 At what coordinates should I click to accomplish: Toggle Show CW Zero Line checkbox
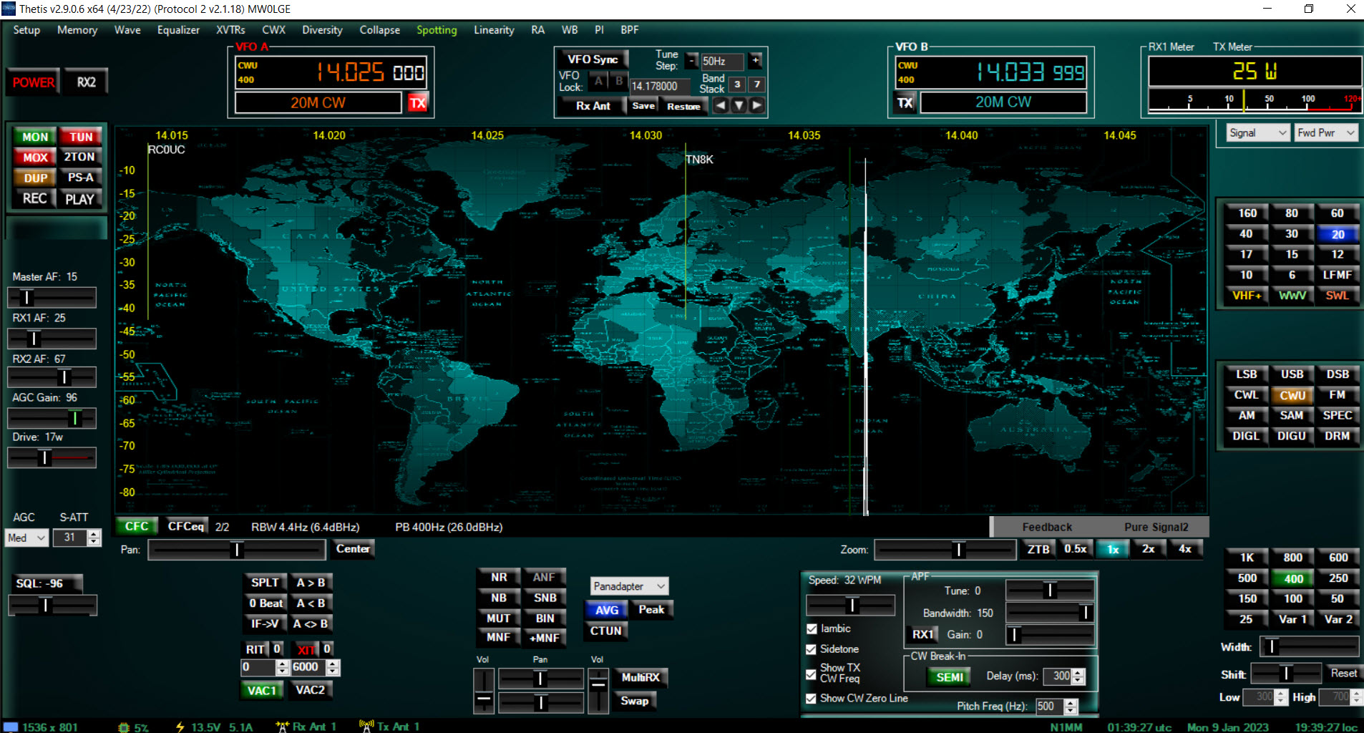pos(812,699)
